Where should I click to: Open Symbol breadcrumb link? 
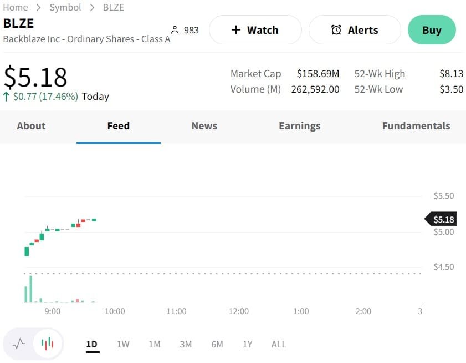(x=65, y=7)
